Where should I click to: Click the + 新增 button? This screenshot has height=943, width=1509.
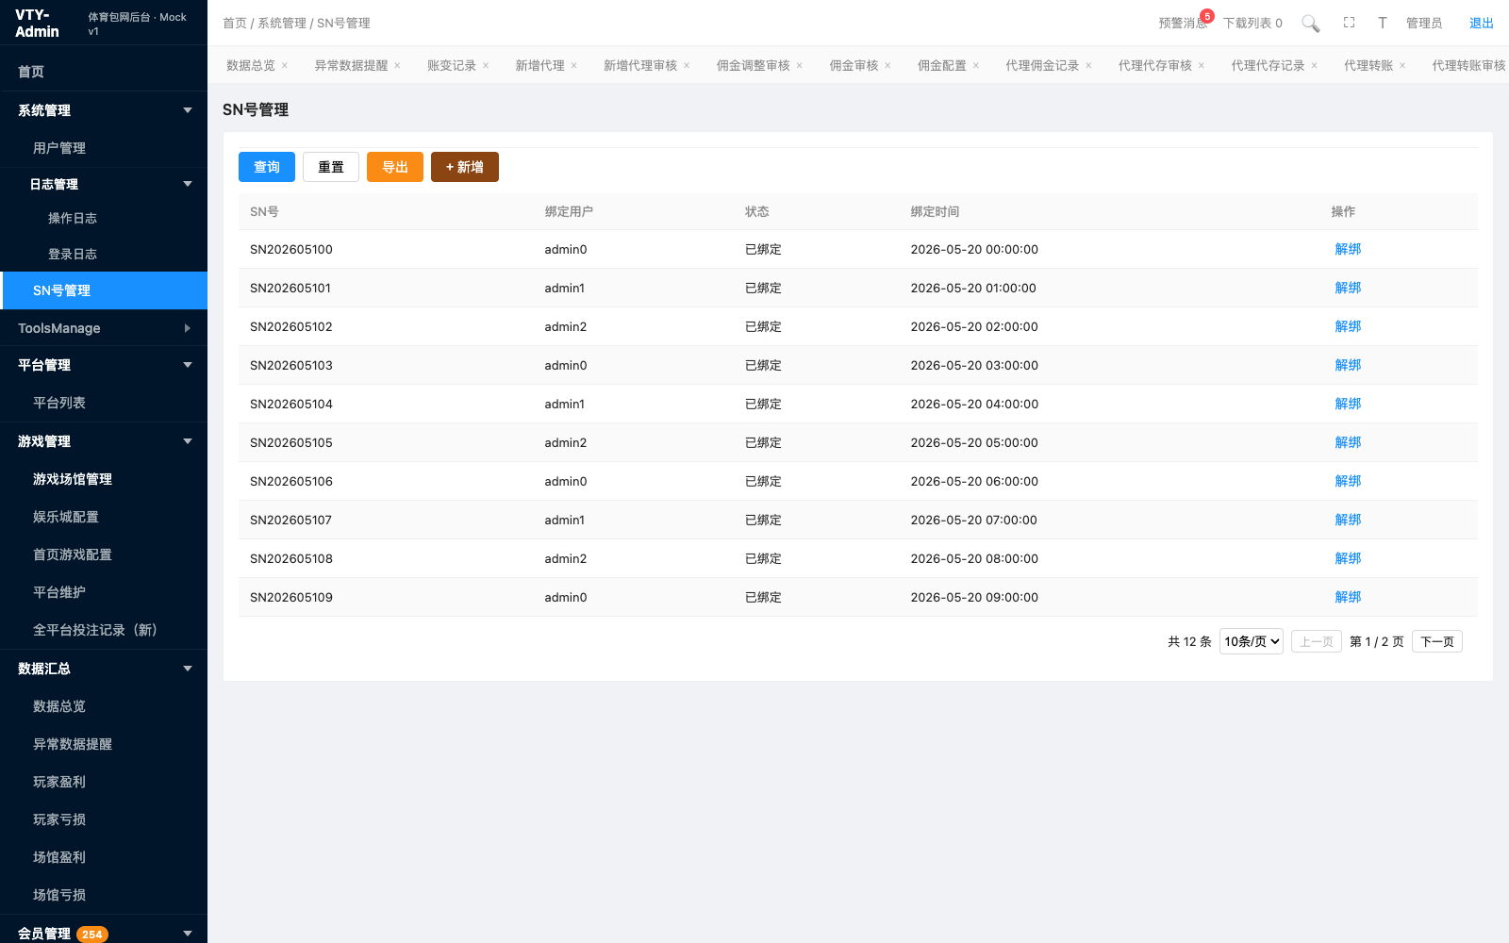tap(465, 167)
